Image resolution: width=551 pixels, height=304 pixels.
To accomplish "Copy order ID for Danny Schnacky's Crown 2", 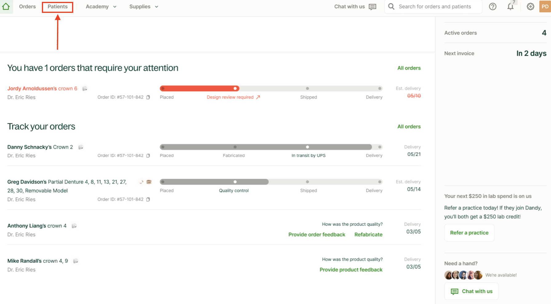I will (148, 156).
